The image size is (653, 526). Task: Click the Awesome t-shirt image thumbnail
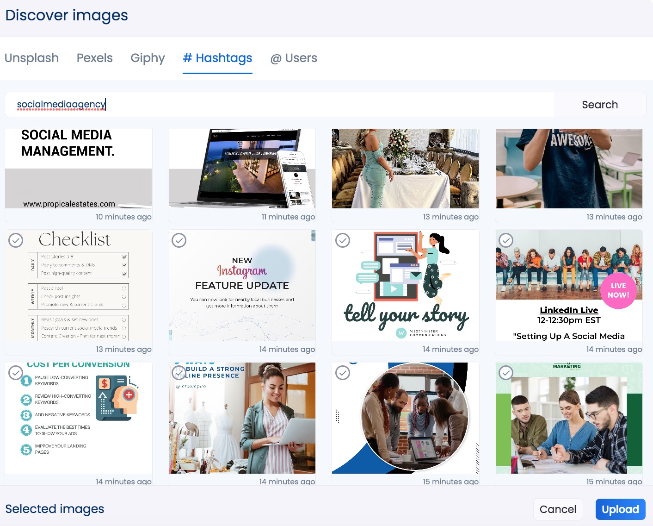pos(569,169)
